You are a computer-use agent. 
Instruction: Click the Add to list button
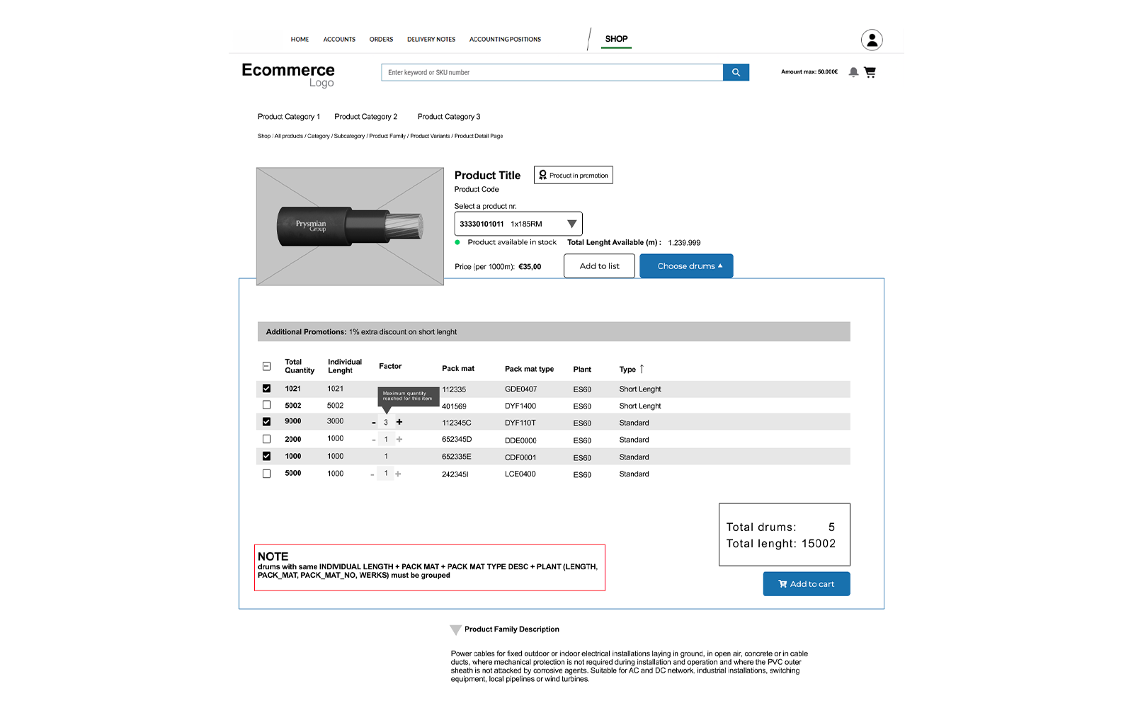pyautogui.click(x=599, y=266)
